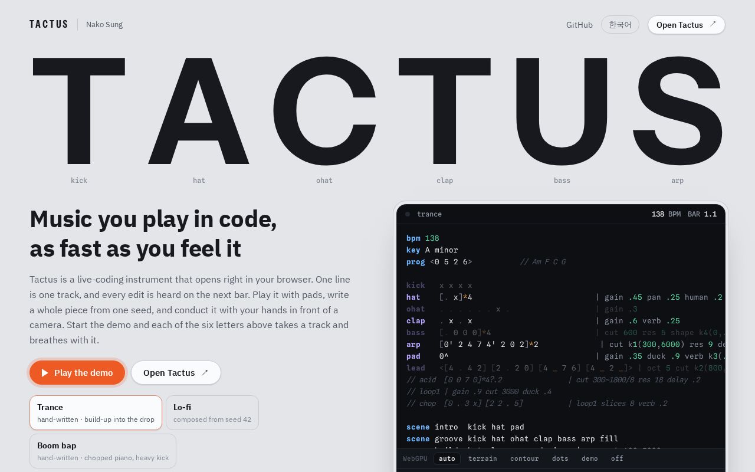Click the '// chop' commented line
This screenshot has width=755, height=472.
pyautogui.click(x=537, y=404)
